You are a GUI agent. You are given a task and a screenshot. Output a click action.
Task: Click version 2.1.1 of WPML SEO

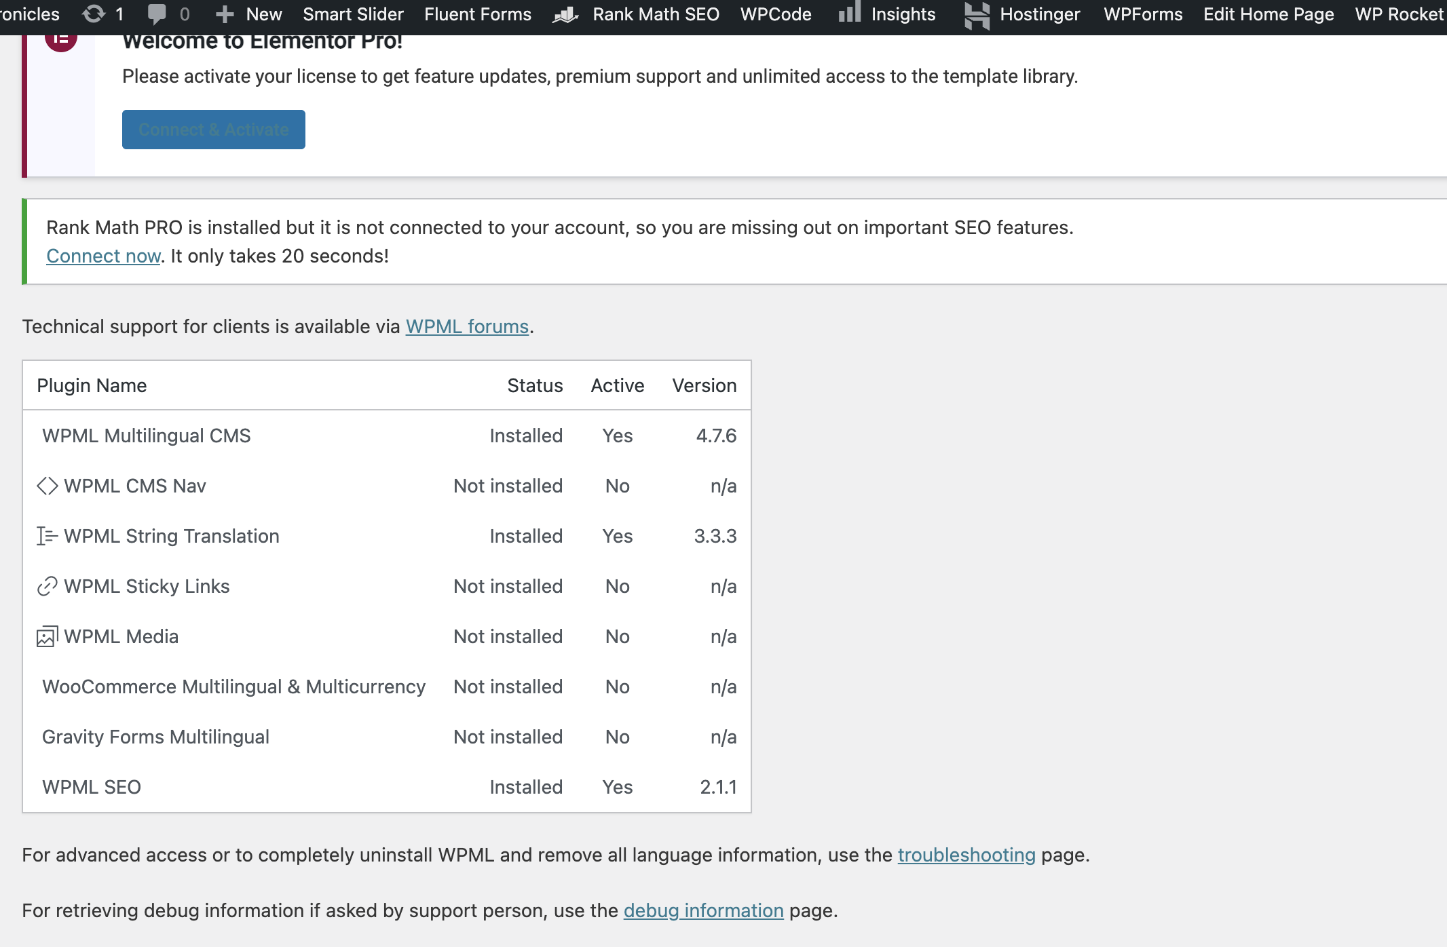[x=718, y=787]
